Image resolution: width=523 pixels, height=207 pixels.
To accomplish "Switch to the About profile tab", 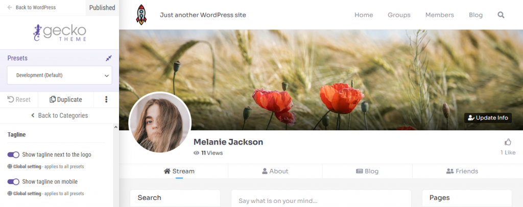I will pos(275,171).
